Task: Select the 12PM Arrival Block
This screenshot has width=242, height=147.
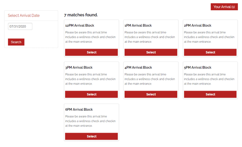Action: coord(92,52)
